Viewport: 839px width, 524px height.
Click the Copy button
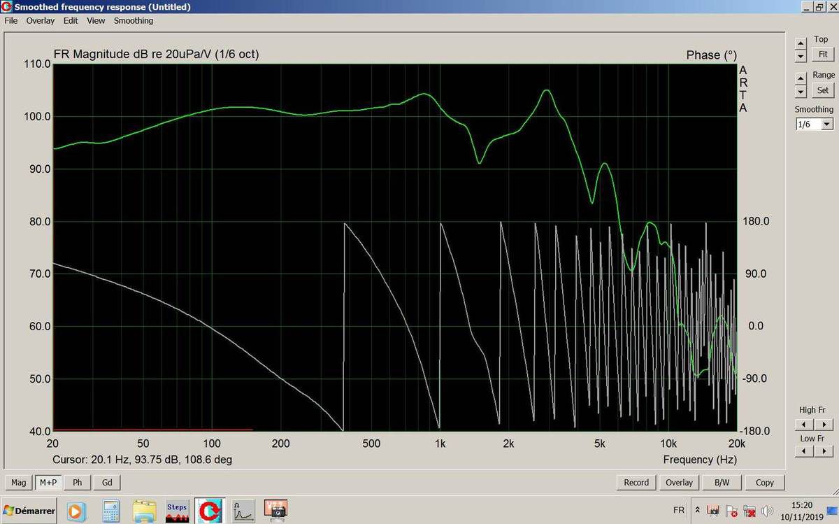pos(764,482)
